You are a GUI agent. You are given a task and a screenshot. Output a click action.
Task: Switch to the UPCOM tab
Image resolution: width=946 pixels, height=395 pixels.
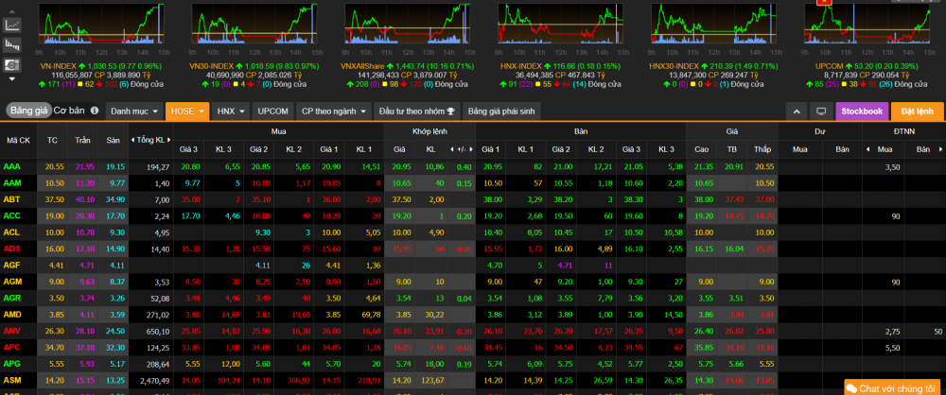coord(273,111)
